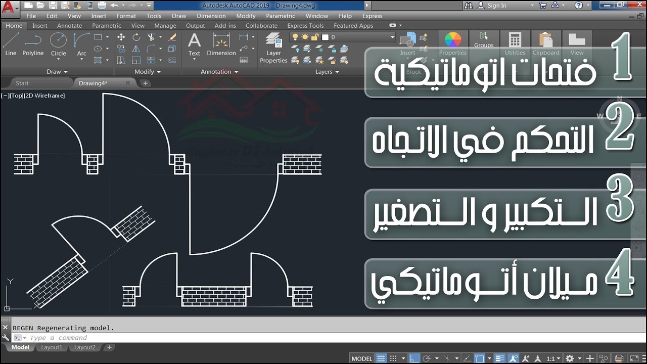Select the Hatch tool in Draw panel

pos(98,60)
